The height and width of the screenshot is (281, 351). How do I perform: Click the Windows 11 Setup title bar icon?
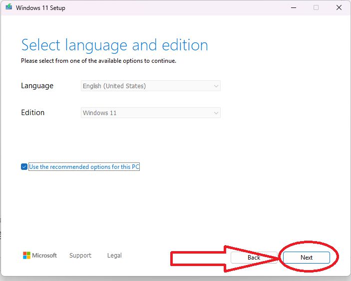click(x=8, y=7)
